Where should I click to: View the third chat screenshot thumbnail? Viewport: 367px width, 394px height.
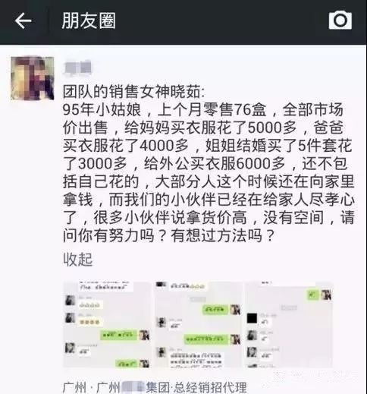tap(289, 324)
